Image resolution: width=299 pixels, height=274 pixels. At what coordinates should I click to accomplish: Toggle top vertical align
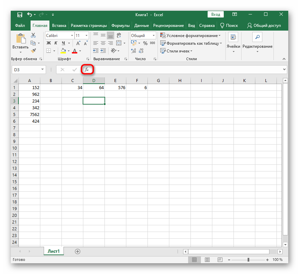coord(95,35)
